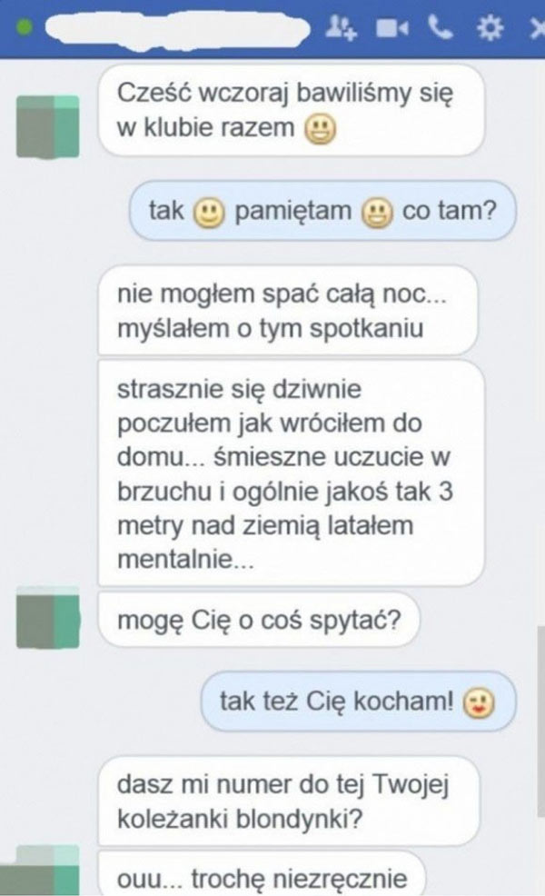Click the 'nie mogłem spać całą noc' message
The width and height of the screenshot is (545, 896).
[287, 310]
